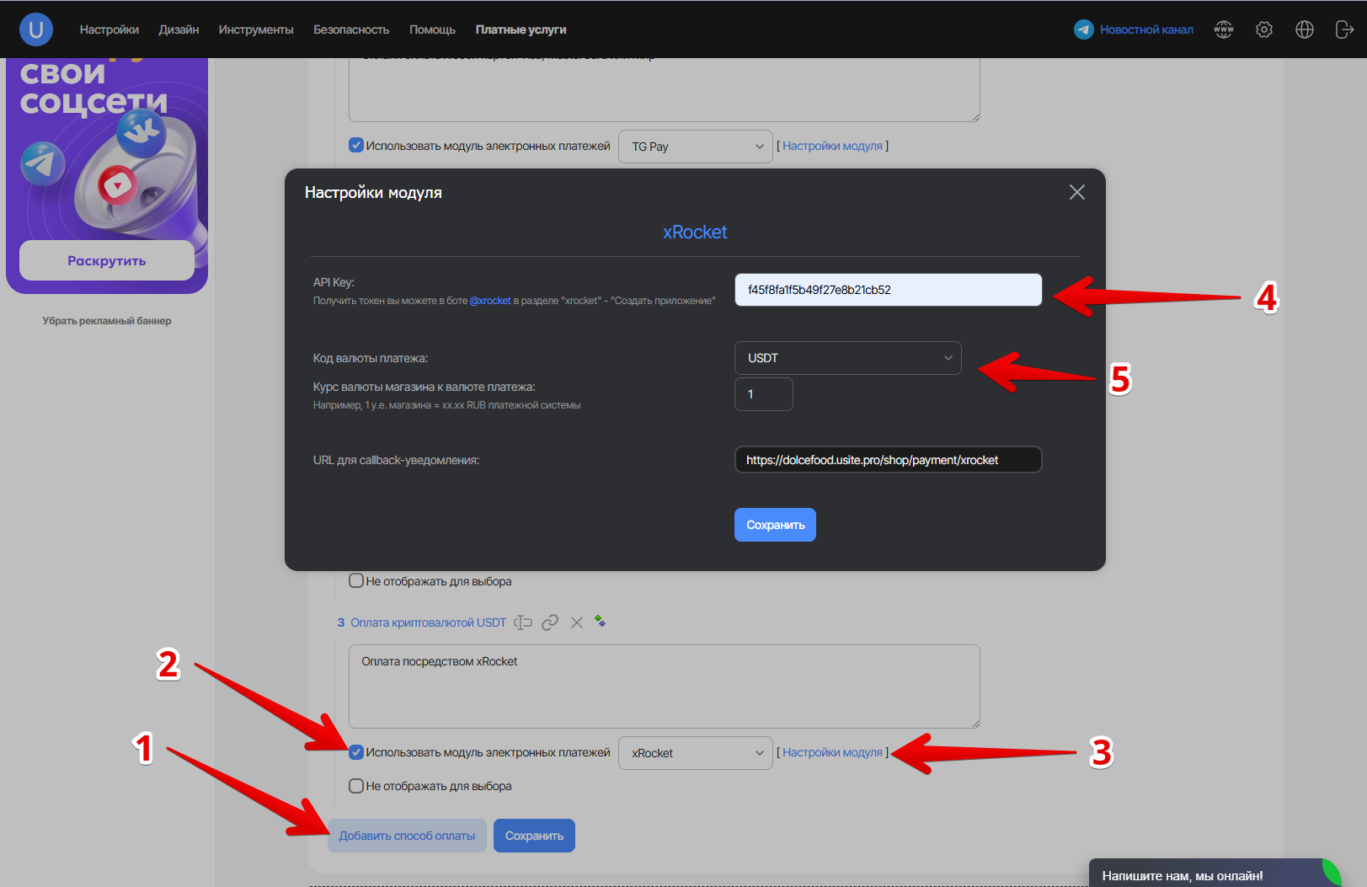The image size is (1367, 887).
Task: Open the Платные услуги menu
Action: [521, 29]
